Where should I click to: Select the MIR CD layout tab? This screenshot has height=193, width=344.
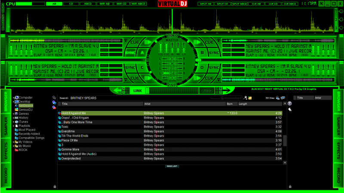pos(122,4)
